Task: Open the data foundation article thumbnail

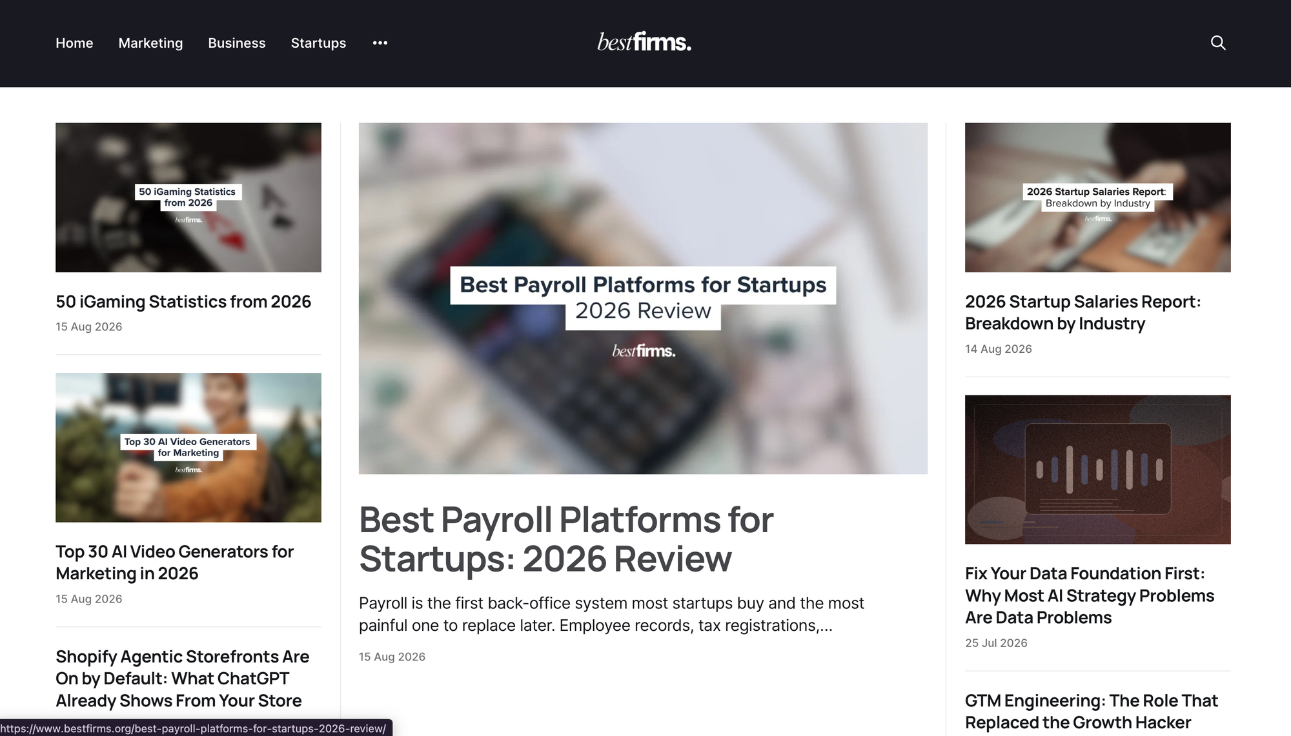Action: (x=1097, y=470)
